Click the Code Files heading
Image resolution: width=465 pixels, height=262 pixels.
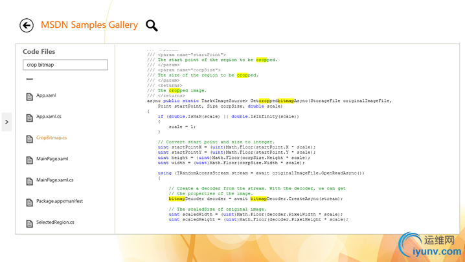click(39, 51)
